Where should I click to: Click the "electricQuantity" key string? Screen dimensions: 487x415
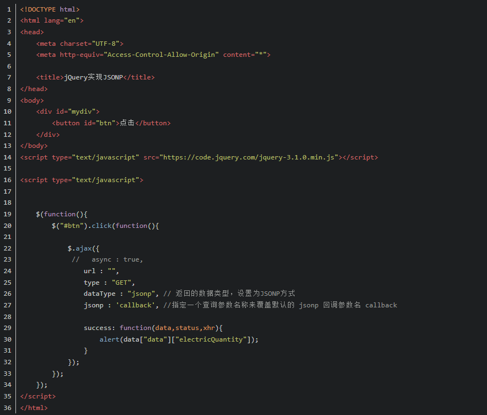point(211,339)
